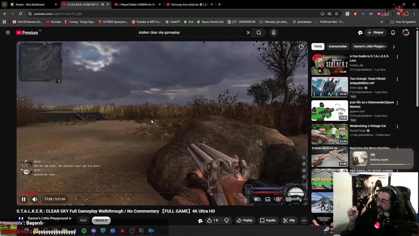The width and height of the screenshot is (419, 236).
Task: Open options for Salamander Space Marine video
Action: tap(397, 103)
